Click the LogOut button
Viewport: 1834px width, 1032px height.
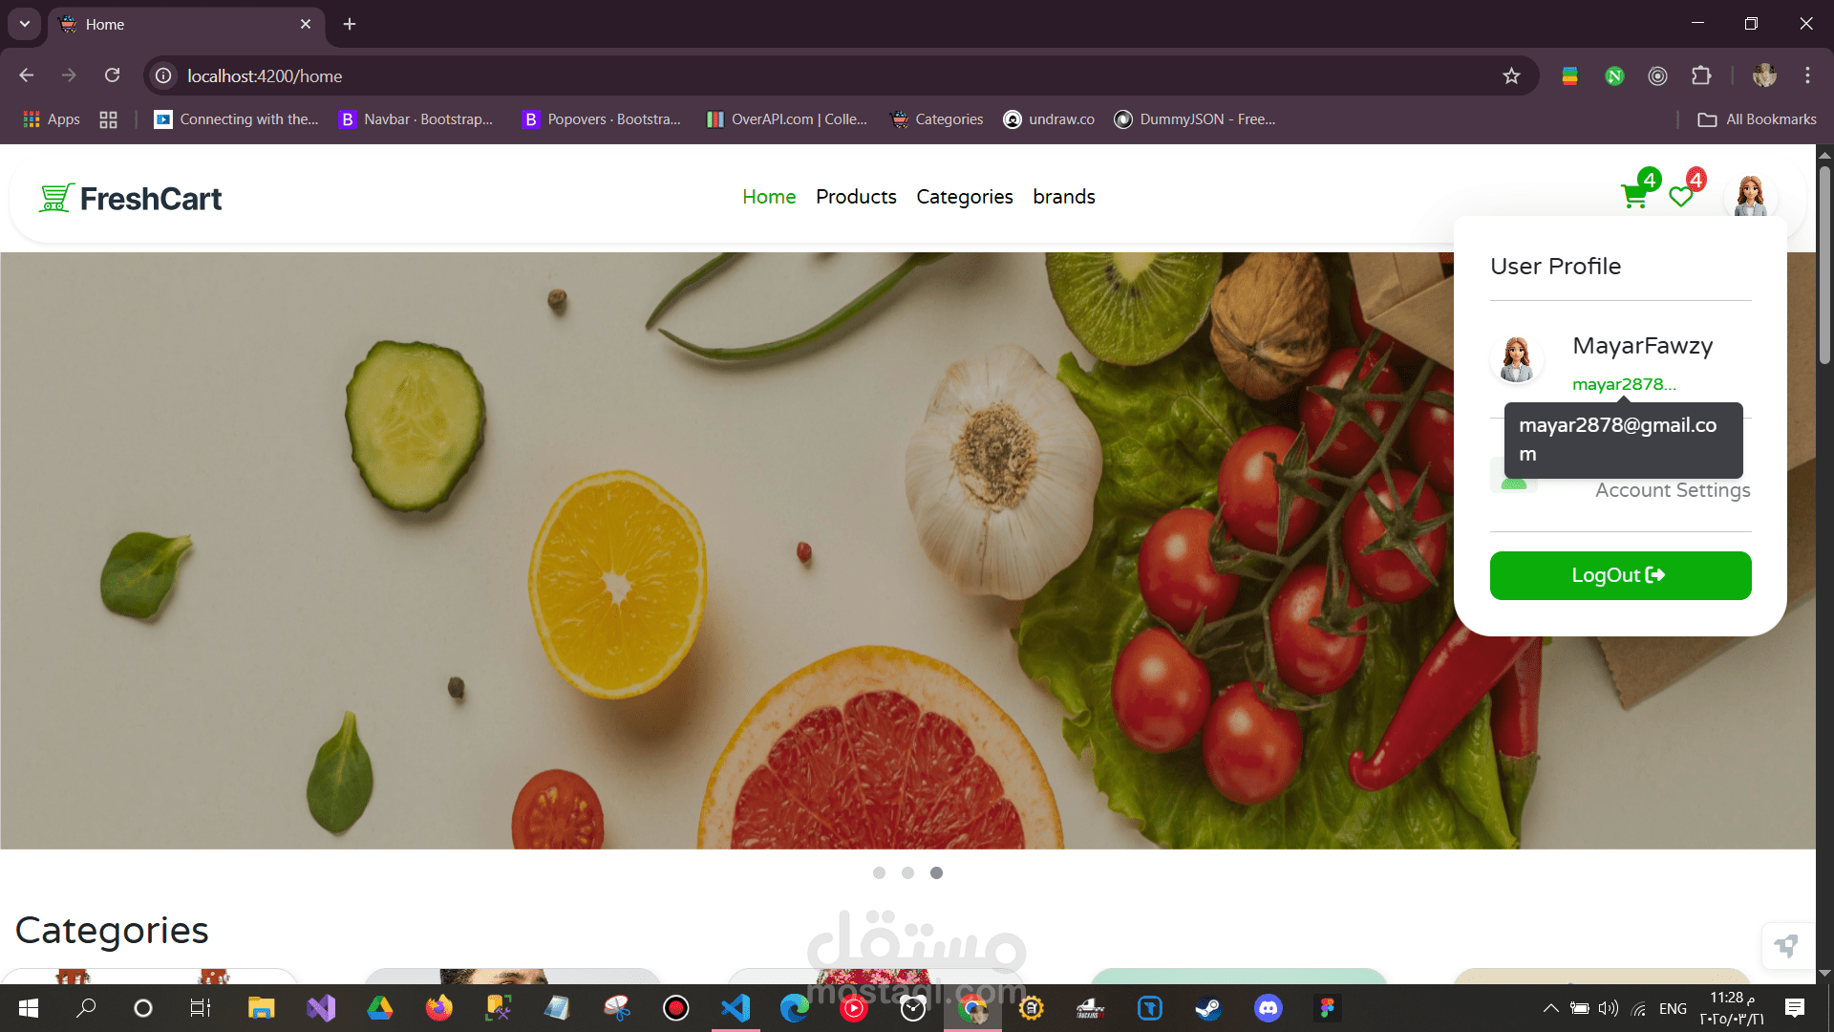click(x=1620, y=575)
